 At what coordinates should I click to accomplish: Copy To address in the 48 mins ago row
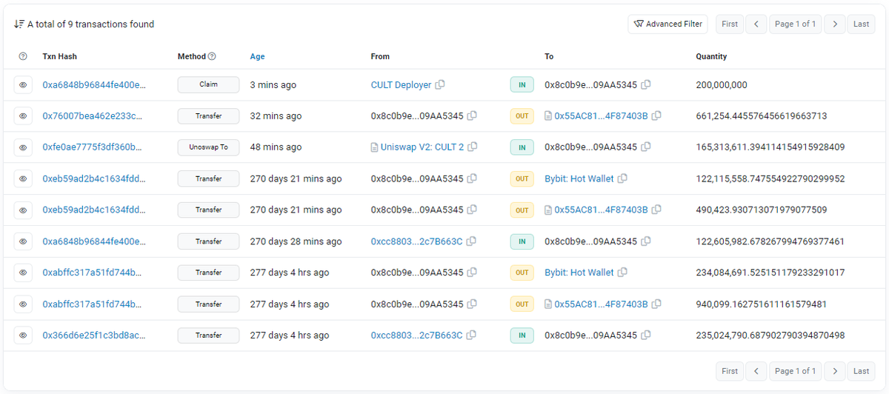pyautogui.click(x=646, y=147)
